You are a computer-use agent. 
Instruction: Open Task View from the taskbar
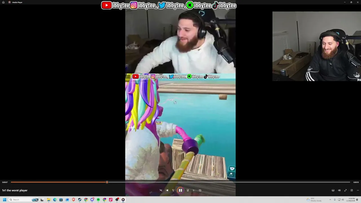click(42, 200)
